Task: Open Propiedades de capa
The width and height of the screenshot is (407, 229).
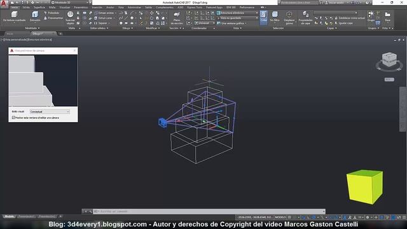Action: 305,18
